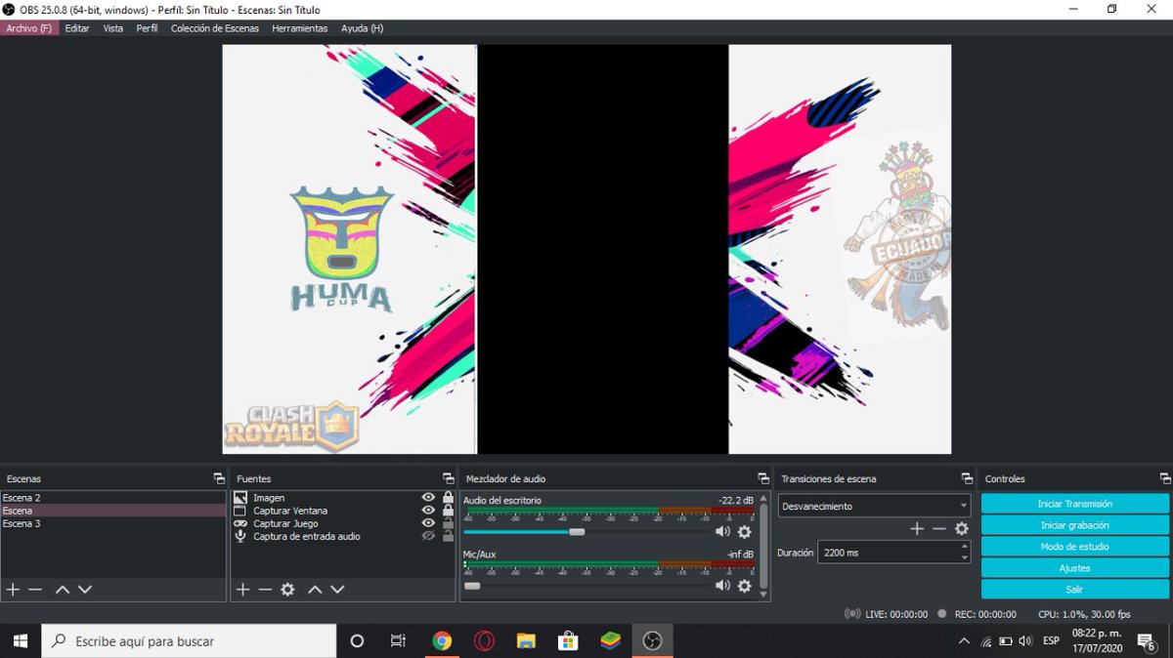1173x658 pixels.
Task: Hide the Capturar Ventana source
Action: pyautogui.click(x=427, y=510)
